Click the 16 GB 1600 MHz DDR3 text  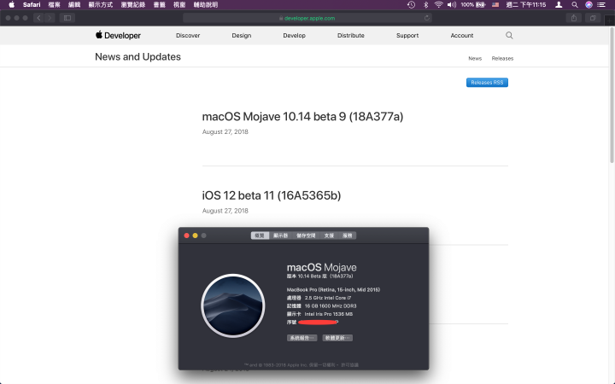coord(331,306)
